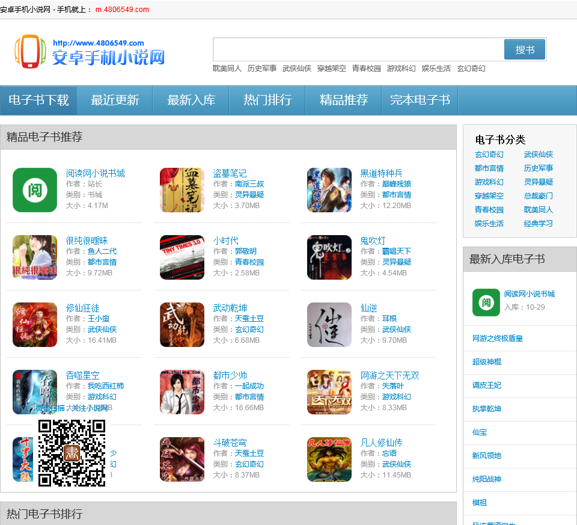This screenshot has height=525, width=577.
Task: Open 新风领地 in newest list
Action: (x=486, y=456)
